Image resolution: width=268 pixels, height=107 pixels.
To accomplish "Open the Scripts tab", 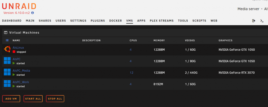I will click(x=199, y=21).
